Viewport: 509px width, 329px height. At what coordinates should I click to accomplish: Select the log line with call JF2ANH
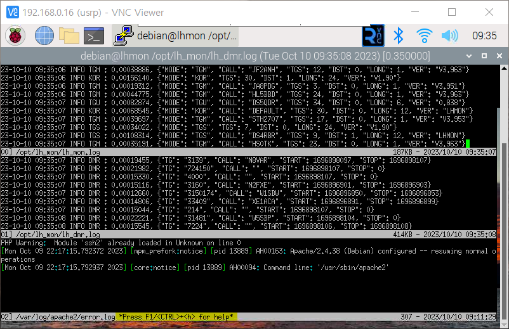(235, 70)
